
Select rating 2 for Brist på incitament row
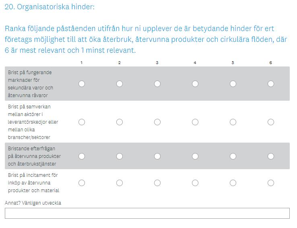120,183
